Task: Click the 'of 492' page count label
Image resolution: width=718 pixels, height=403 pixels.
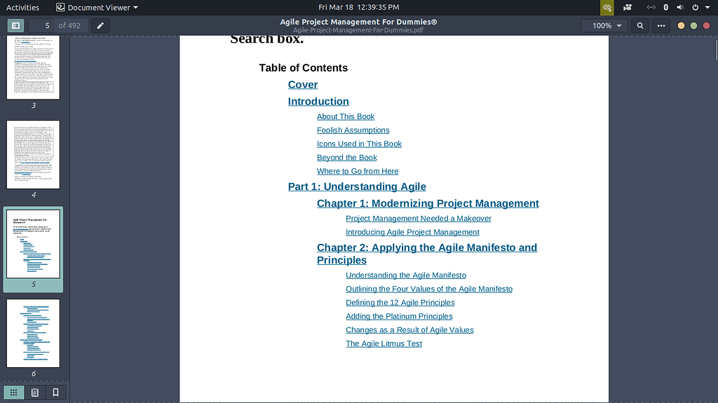Action: [69, 26]
